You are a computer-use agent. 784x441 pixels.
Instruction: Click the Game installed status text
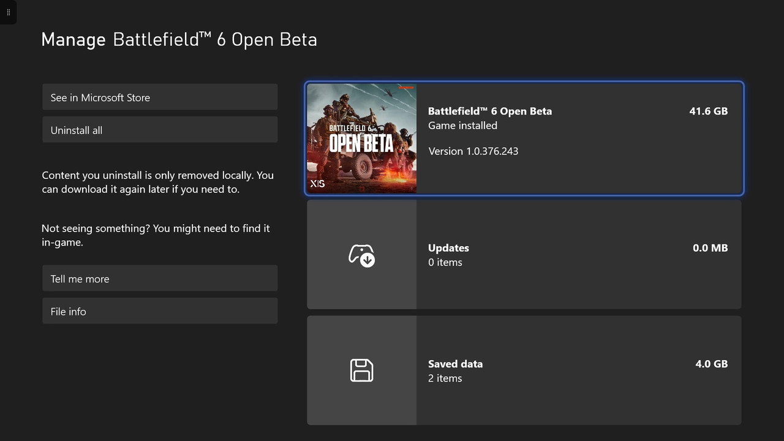462,125
